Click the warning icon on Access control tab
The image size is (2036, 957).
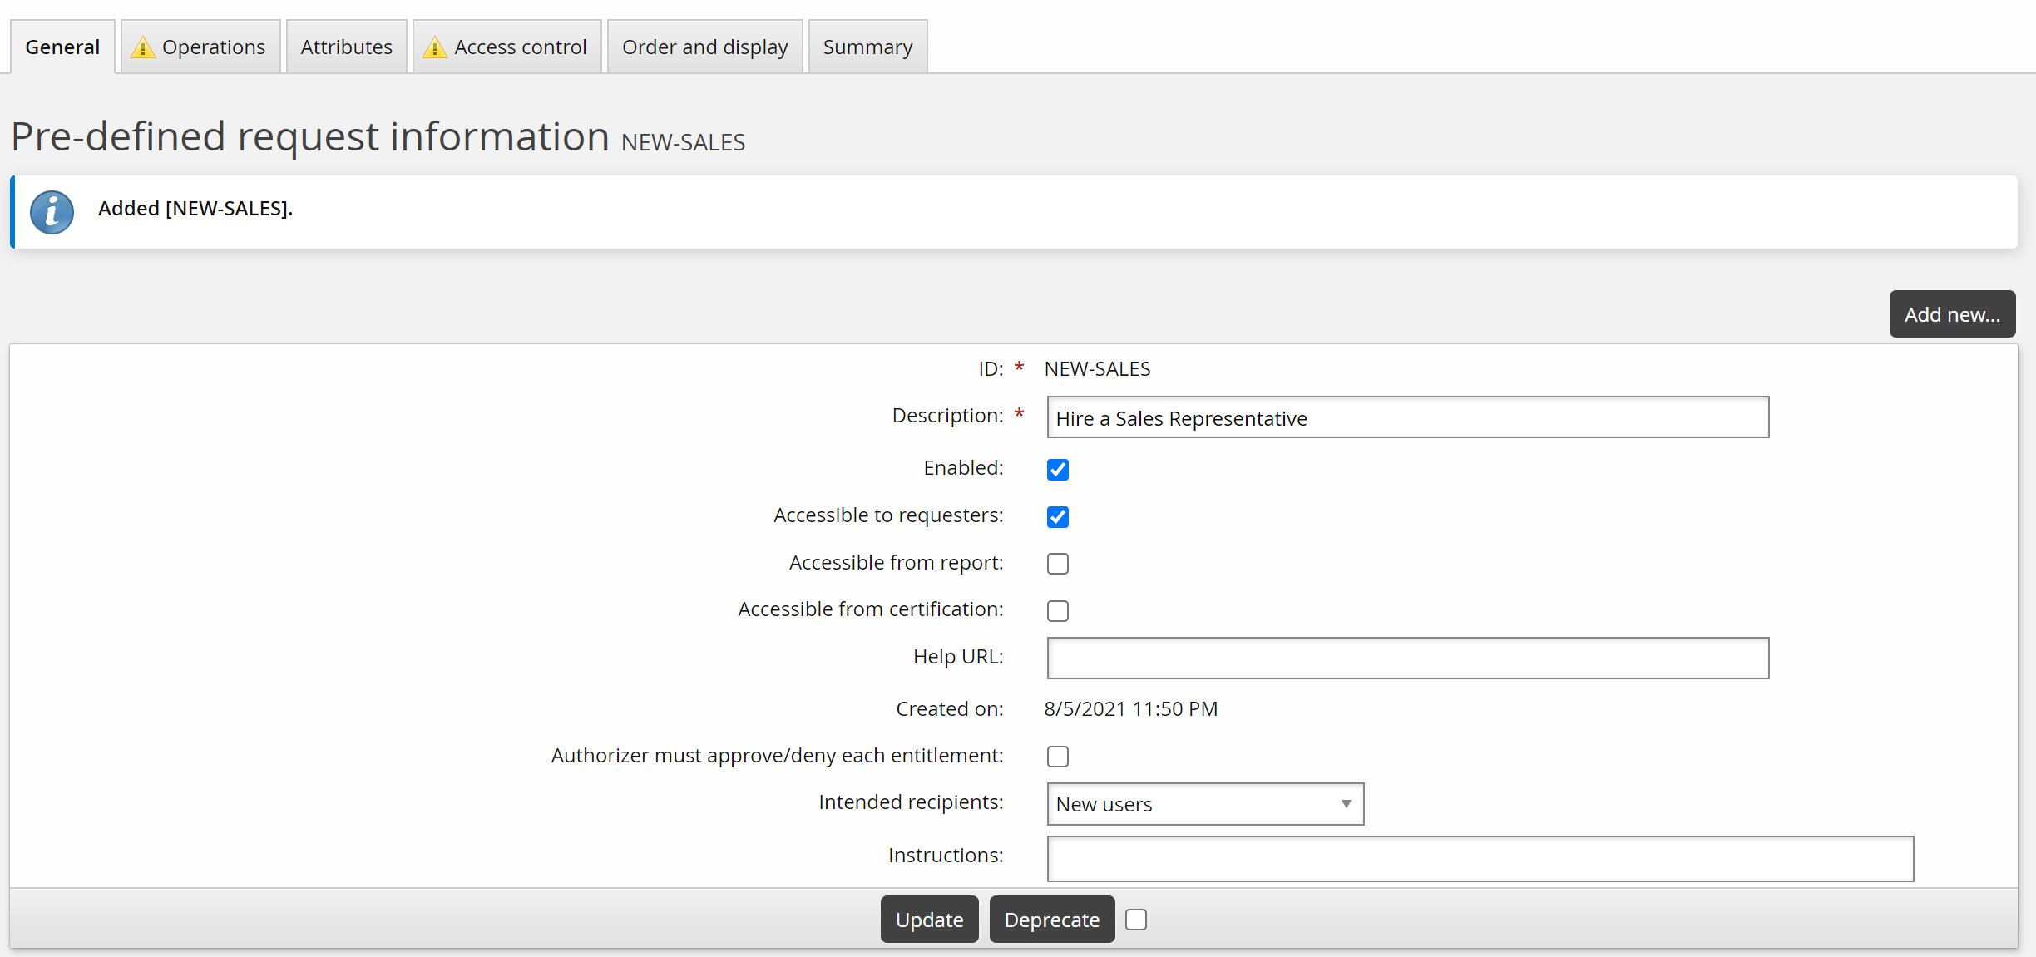coord(434,47)
